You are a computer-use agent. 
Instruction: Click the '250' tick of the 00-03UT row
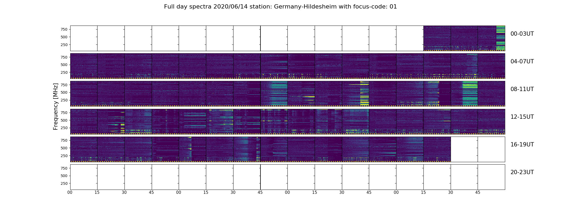tap(64, 45)
